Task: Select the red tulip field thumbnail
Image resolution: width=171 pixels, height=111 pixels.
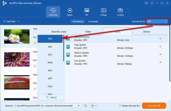Action: (x=17, y=82)
